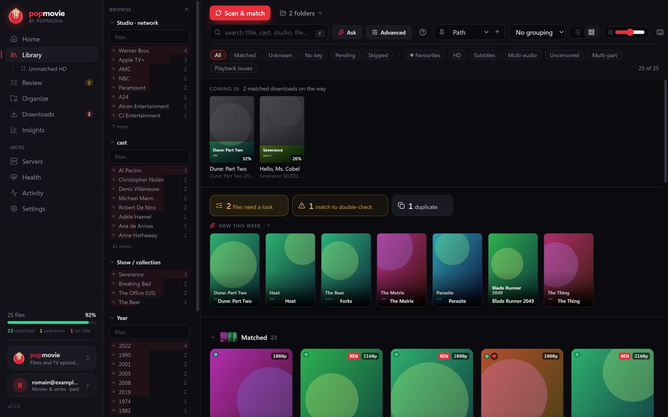
Task: Click the Ask button
Action: coord(347,32)
